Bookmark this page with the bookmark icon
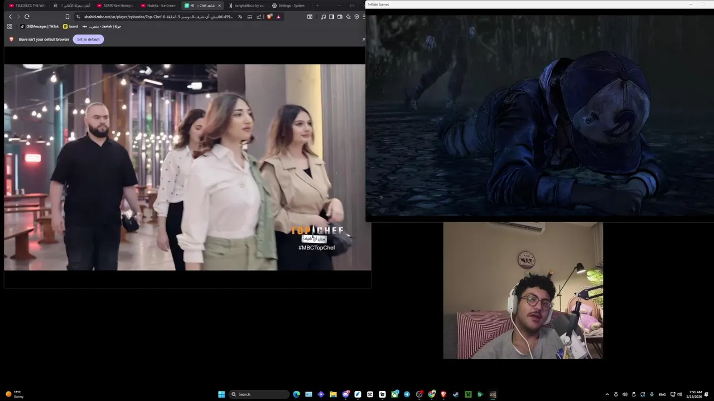 tap(67, 17)
